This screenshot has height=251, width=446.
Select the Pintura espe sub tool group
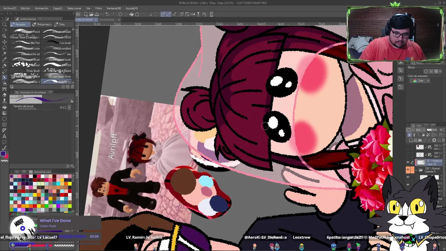tap(42, 24)
